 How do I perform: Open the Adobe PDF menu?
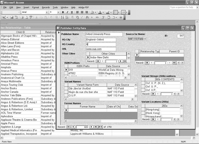(x=83, y=7)
